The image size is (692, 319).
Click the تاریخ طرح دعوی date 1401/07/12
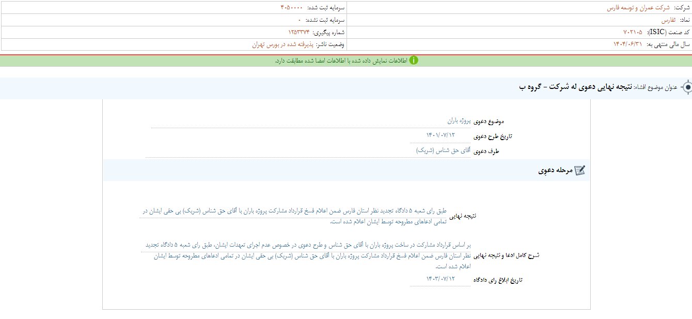[440, 135]
